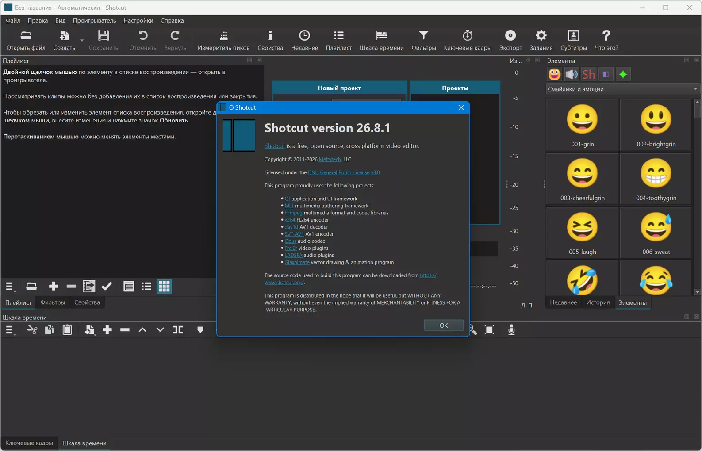The width and height of the screenshot is (702, 451).
Task: Open the MLT framework link
Action: (x=289, y=206)
